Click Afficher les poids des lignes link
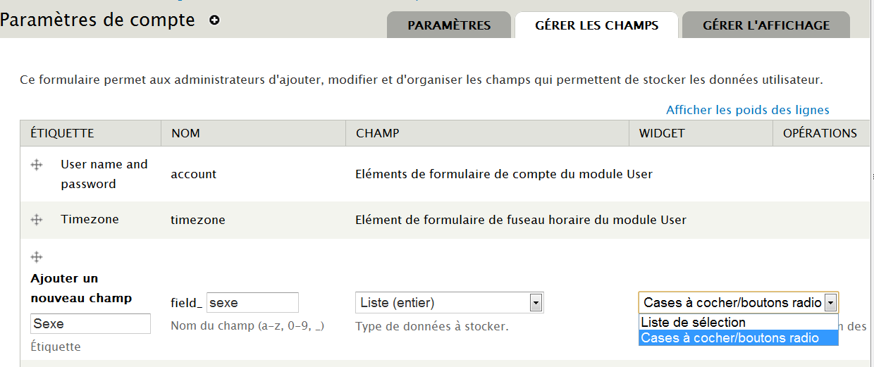The height and width of the screenshot is (367, 874). click(747, 110)
